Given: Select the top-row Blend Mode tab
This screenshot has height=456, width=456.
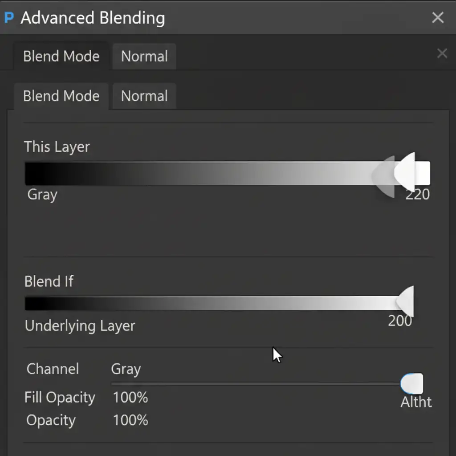Looking at the screenshot, I should tap(61, 57).
